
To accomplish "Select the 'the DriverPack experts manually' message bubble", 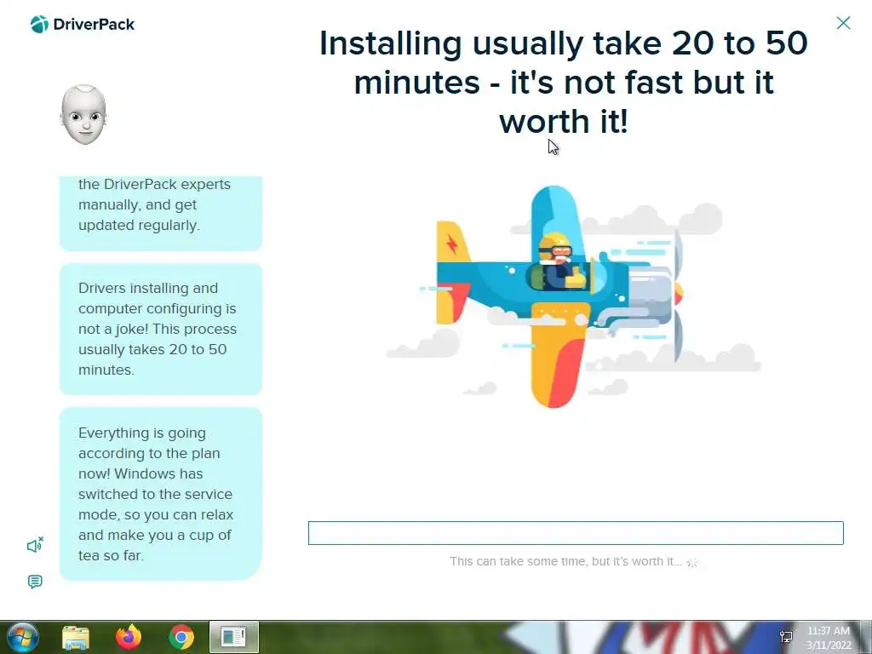I will [x=161, y=212].
